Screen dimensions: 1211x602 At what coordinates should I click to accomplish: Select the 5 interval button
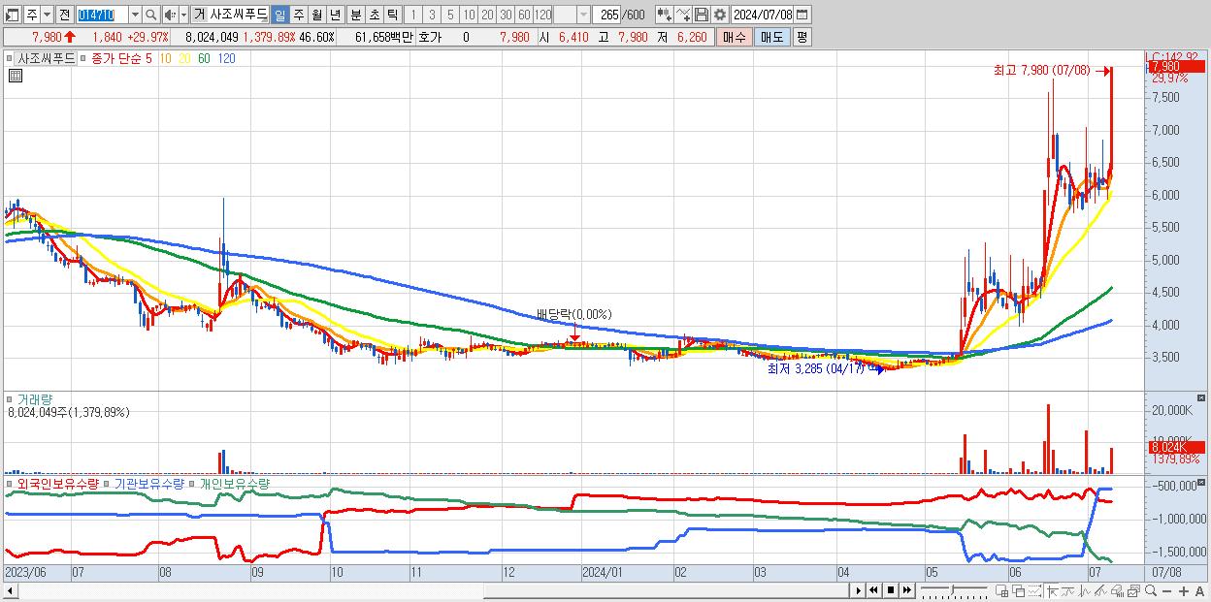coord(450,15)
